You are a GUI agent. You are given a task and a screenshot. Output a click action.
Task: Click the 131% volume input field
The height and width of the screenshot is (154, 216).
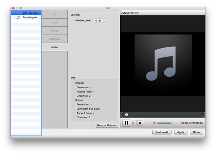point(98,21)
